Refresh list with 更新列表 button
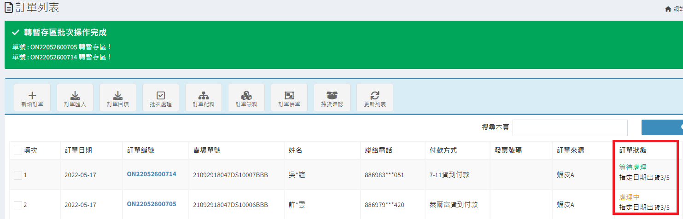683x219 pixels. tap(375, 98)
